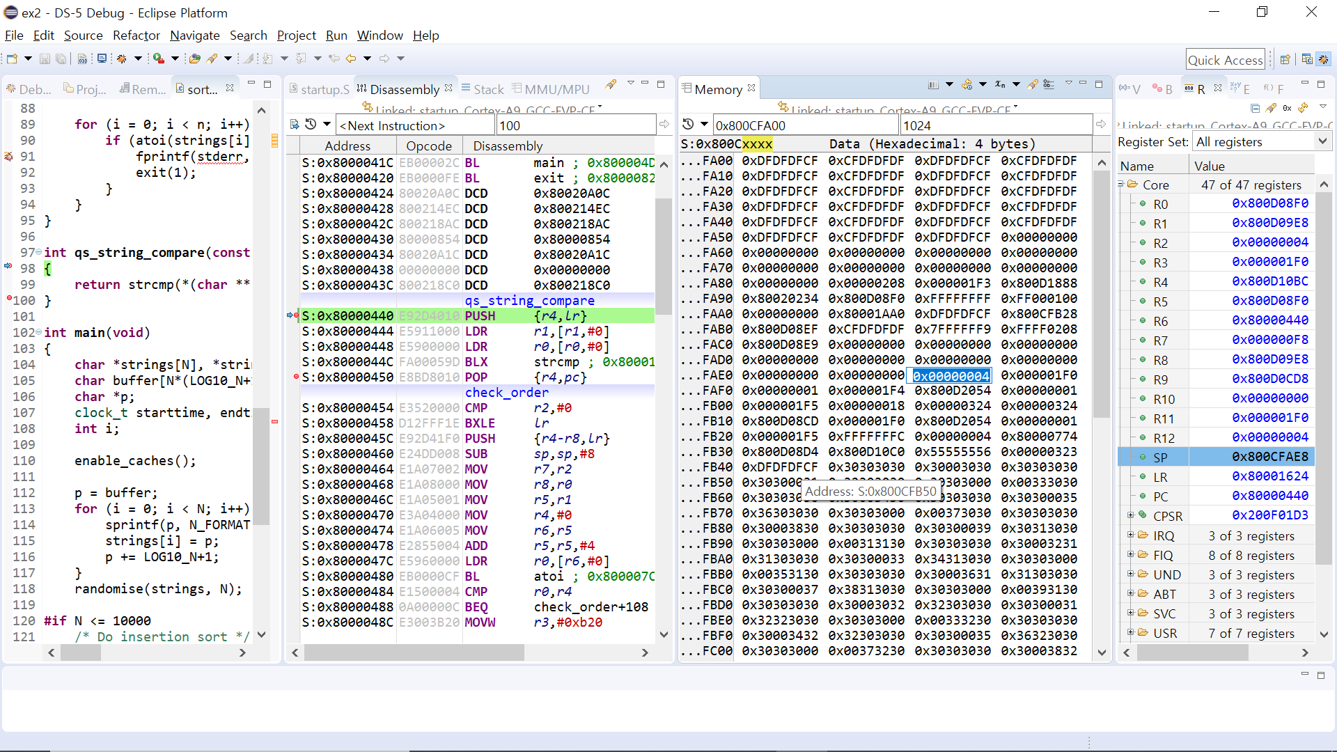Click the Debug bug icon in toolbar
Viewport: 1337px width, 752px height.
122,59
